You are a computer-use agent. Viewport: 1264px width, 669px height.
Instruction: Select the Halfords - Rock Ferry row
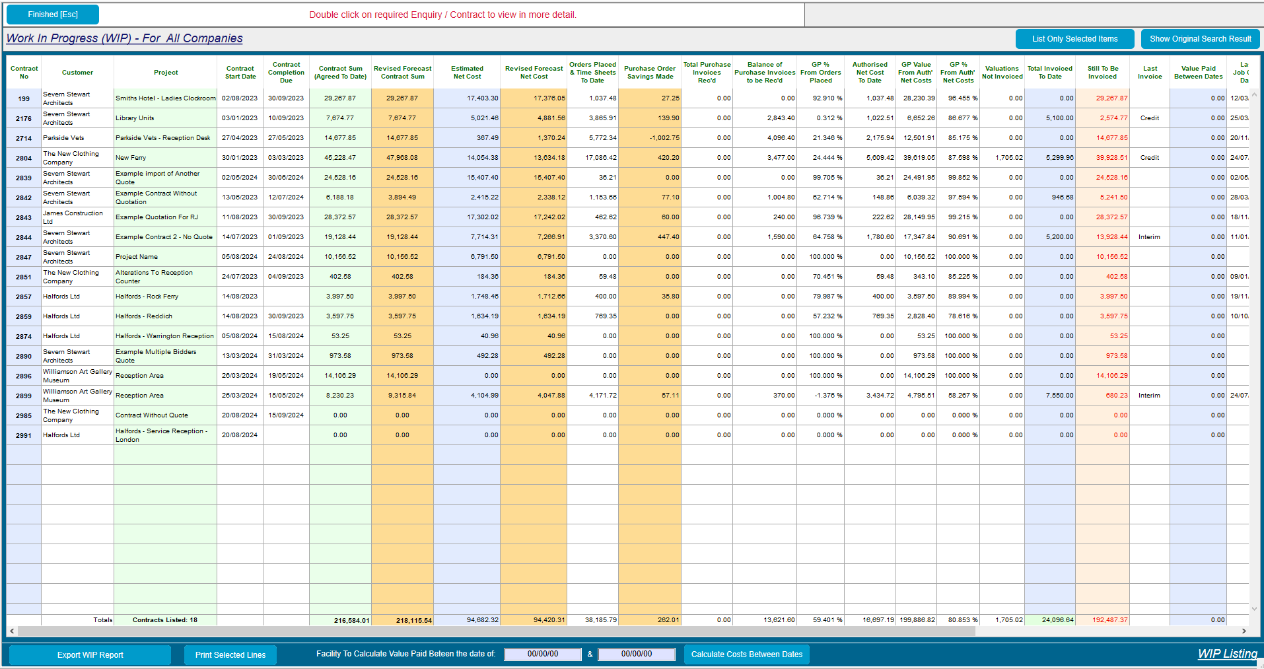pyautogui.click(x=165, y=296)
